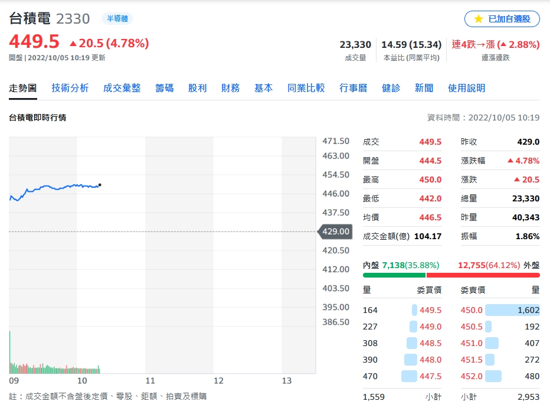The image size is (550, 411).
Task: Click the 23,330 成交量 figure in header
Action: point(355,44)
